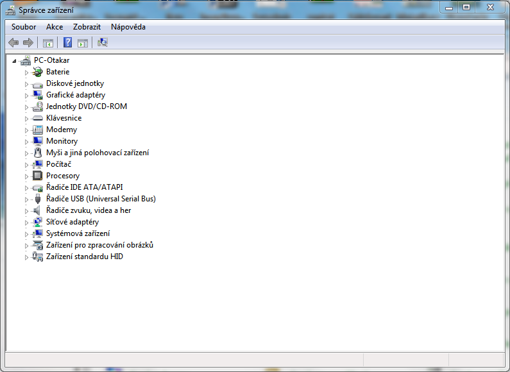Select the Klávesnice label
The width and height of the screenshot is (510, 372).
coord(64,118)
